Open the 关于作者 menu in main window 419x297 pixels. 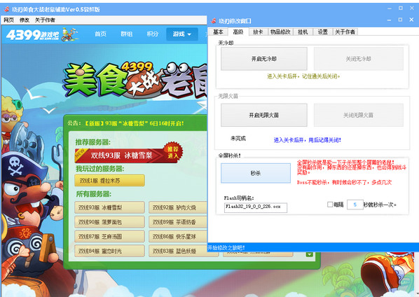tap(45, 20)
